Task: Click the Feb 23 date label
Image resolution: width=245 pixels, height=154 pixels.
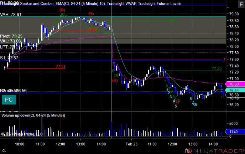Action: (131, 144)
